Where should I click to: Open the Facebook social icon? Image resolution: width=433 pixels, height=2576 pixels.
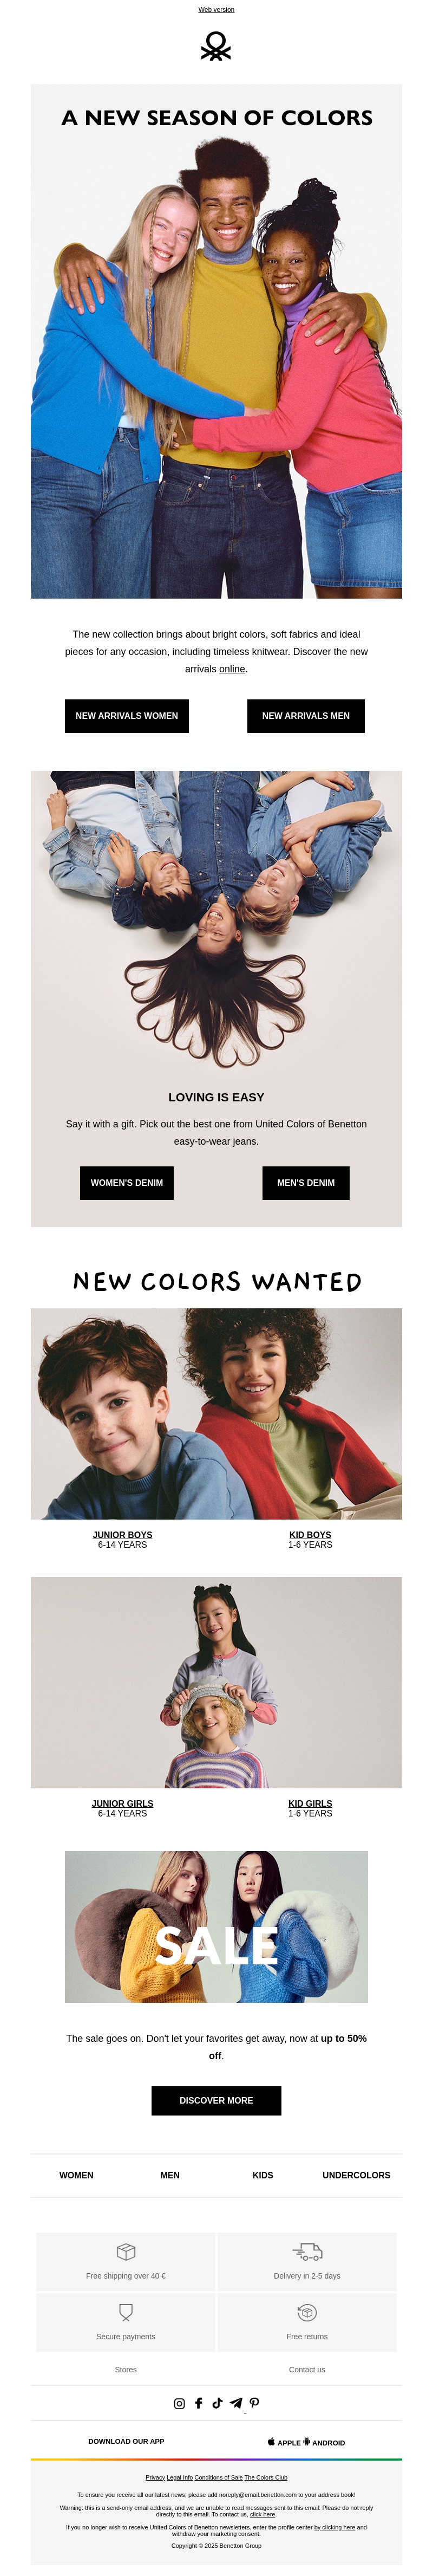click(198, 2403)
